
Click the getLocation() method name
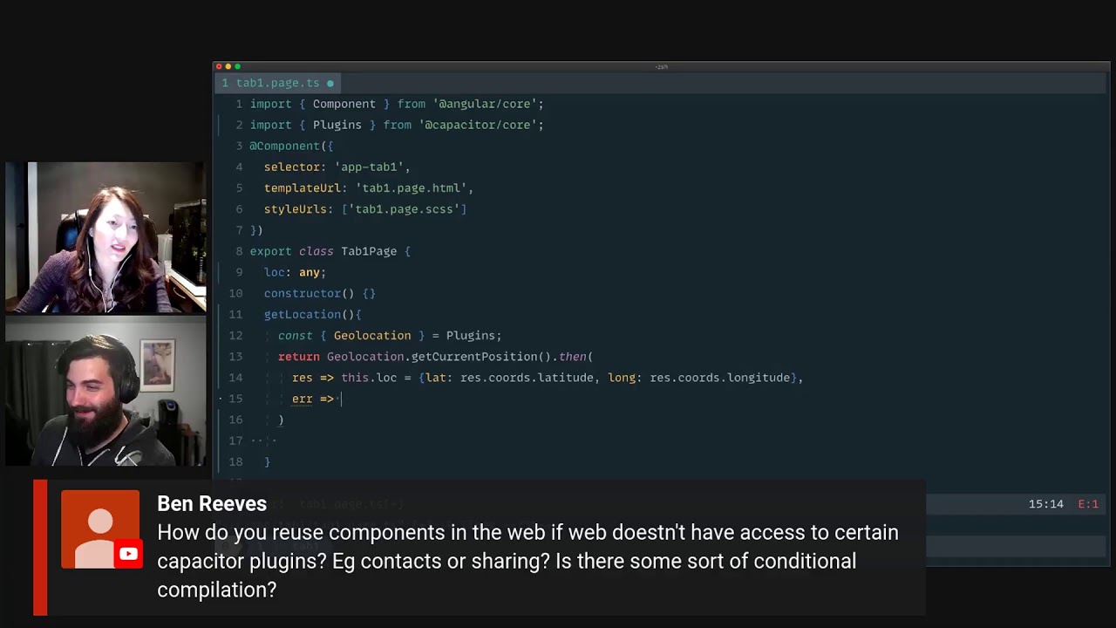[x=302, y=314]
